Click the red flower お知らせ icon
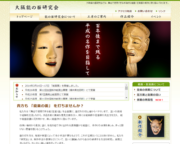 tap(17, 85)
